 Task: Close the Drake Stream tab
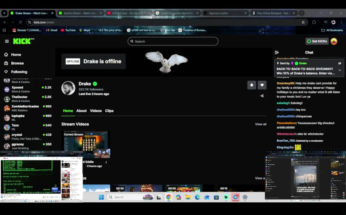52,13
